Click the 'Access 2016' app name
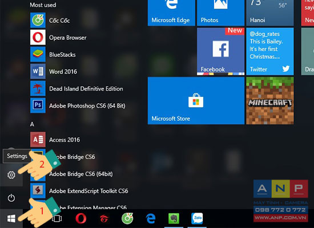This screenshot has height=228, width=314. tap(65, 140)
